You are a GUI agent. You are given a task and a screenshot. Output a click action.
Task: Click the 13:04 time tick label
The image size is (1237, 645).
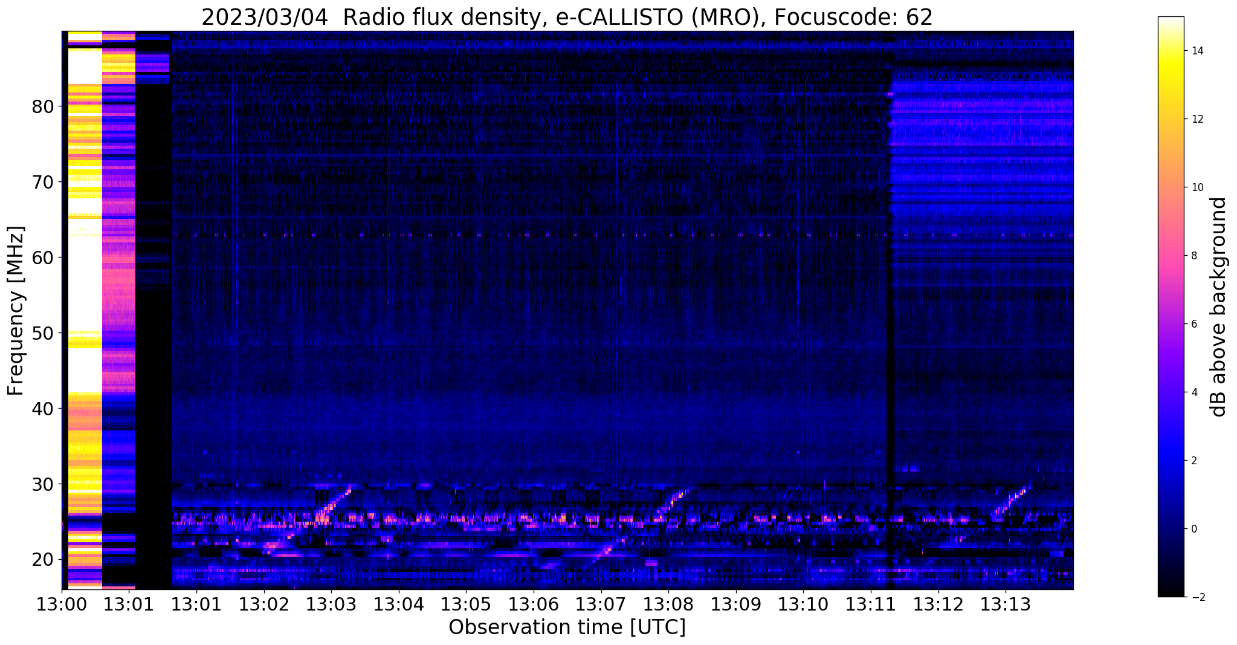[399, 604]
